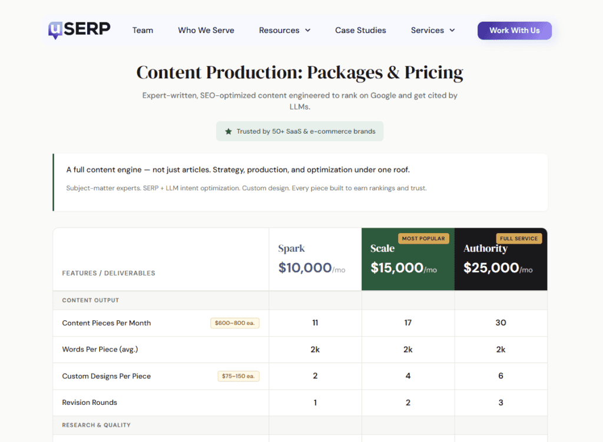
Task: Click the uSERP logo
Action: pos(79,29)
